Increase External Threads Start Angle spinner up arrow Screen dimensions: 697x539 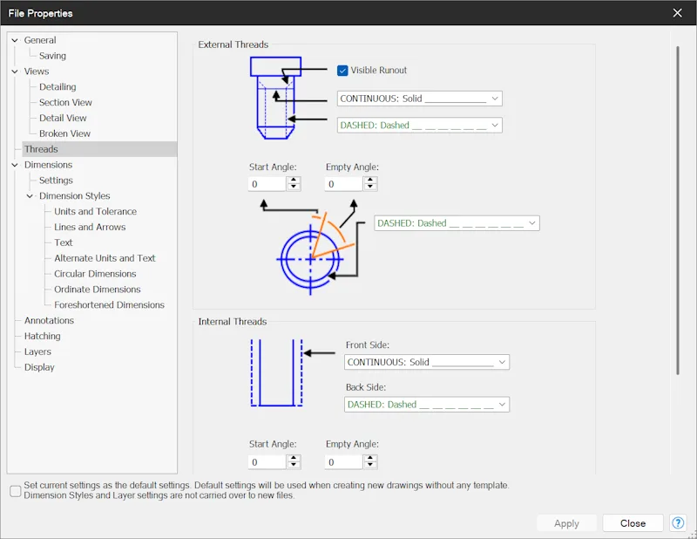(294, 181)
